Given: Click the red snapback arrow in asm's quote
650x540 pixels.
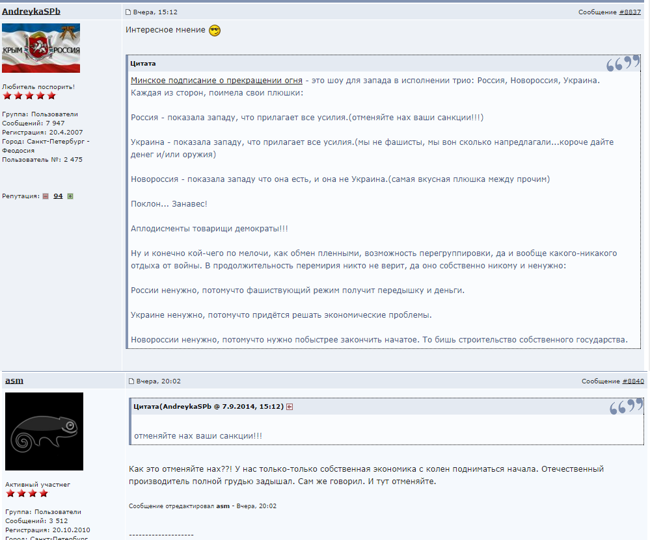Looking at the screenshot, I should [x=290, y=407].
